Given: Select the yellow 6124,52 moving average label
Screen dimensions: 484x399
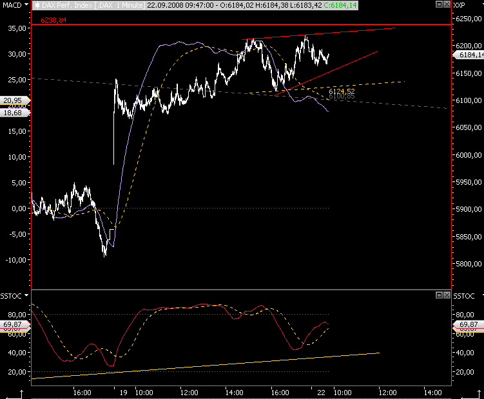Looking at the screenshot, I should pyautogui.click(x=342, y=91).
